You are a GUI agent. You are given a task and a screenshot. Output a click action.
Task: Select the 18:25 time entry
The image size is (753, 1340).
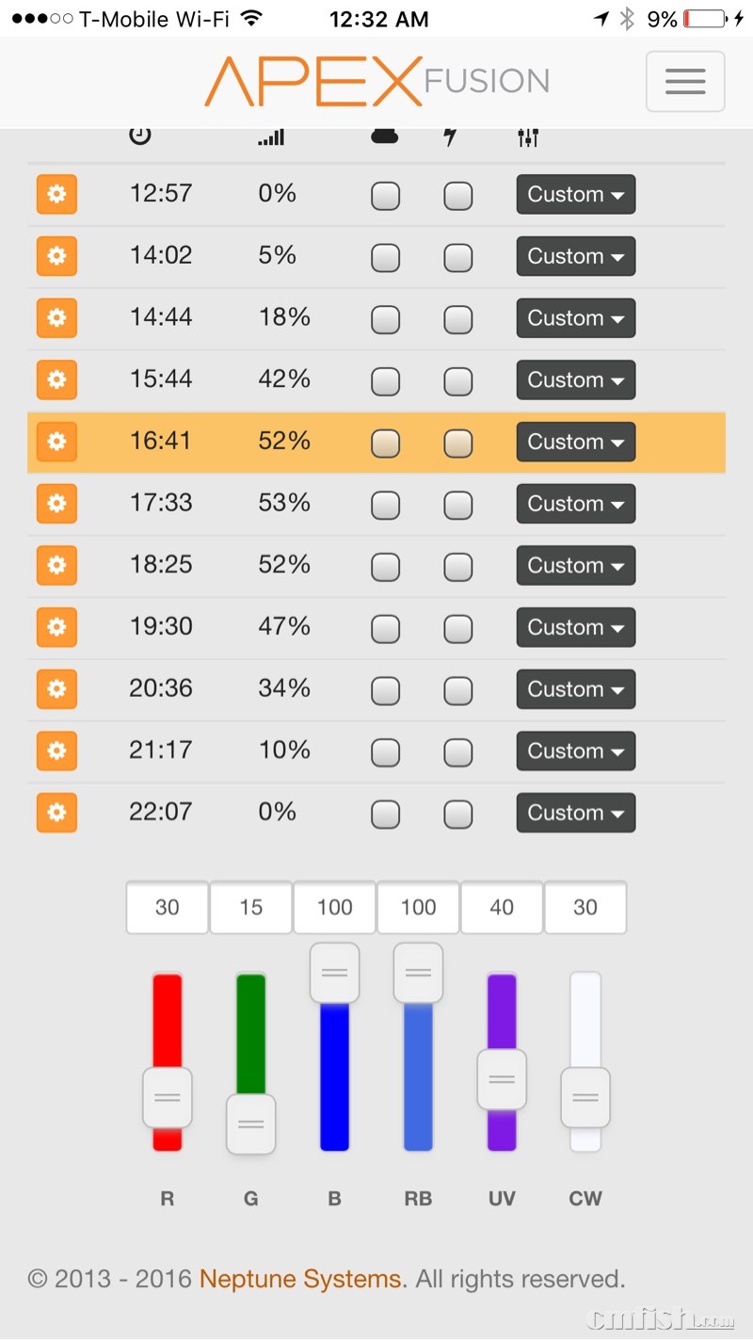tap(161, 565)
